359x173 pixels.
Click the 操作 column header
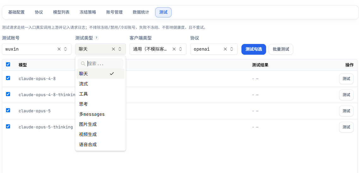[350, 65]
